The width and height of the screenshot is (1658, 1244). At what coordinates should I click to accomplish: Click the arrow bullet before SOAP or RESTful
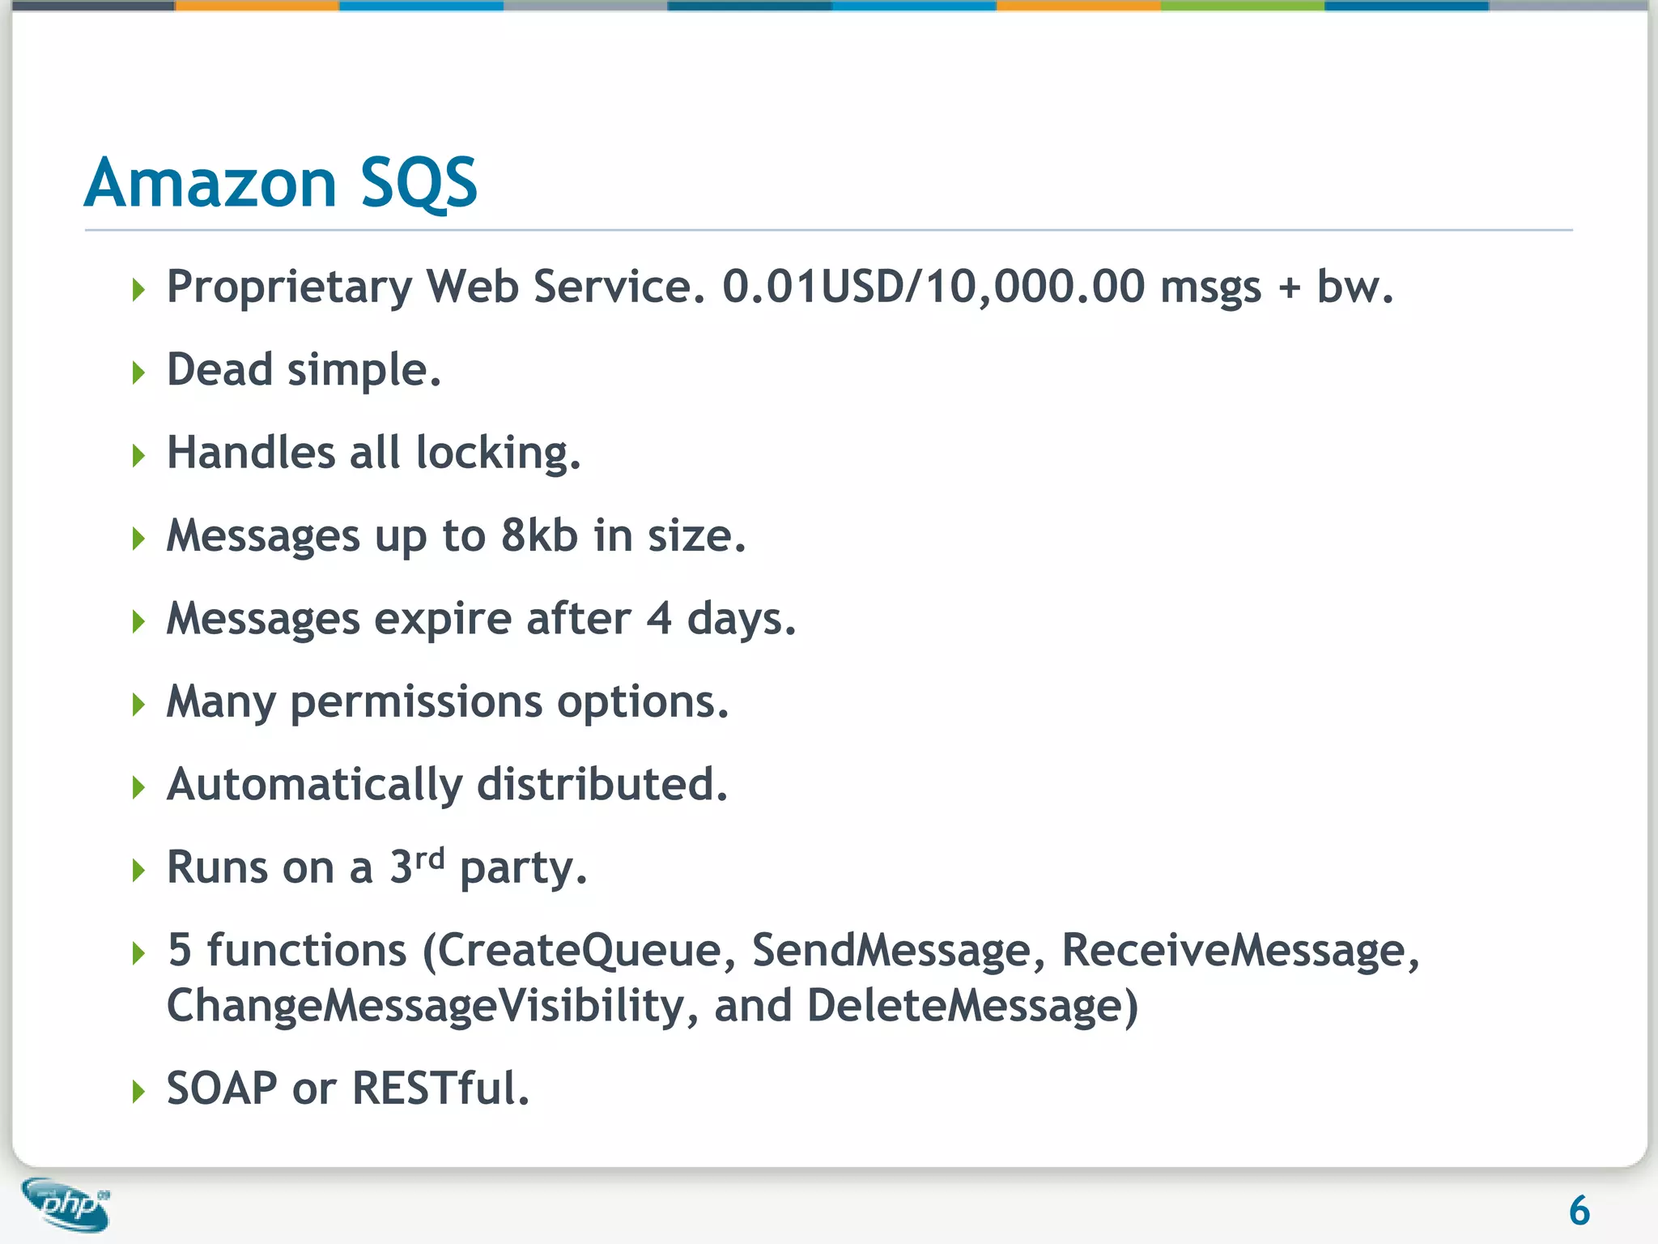(138, 1091)
